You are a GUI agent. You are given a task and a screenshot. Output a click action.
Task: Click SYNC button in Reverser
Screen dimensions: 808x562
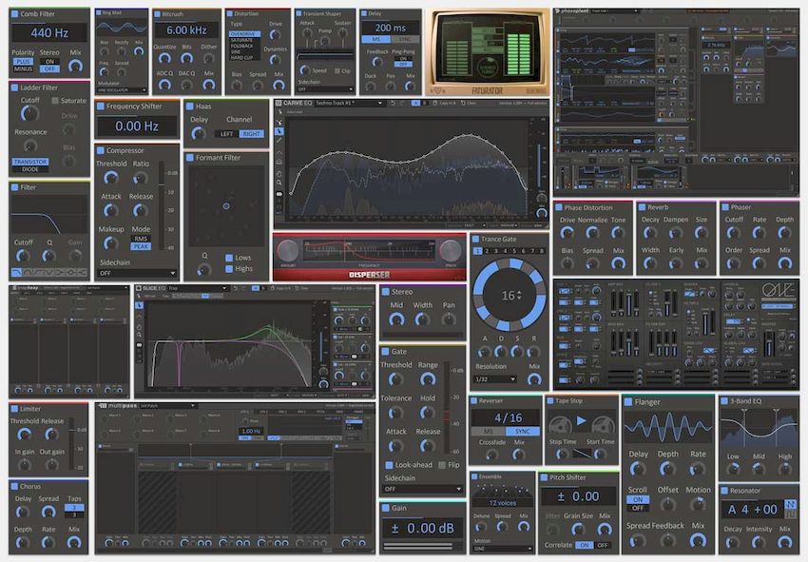pos(522,431)
